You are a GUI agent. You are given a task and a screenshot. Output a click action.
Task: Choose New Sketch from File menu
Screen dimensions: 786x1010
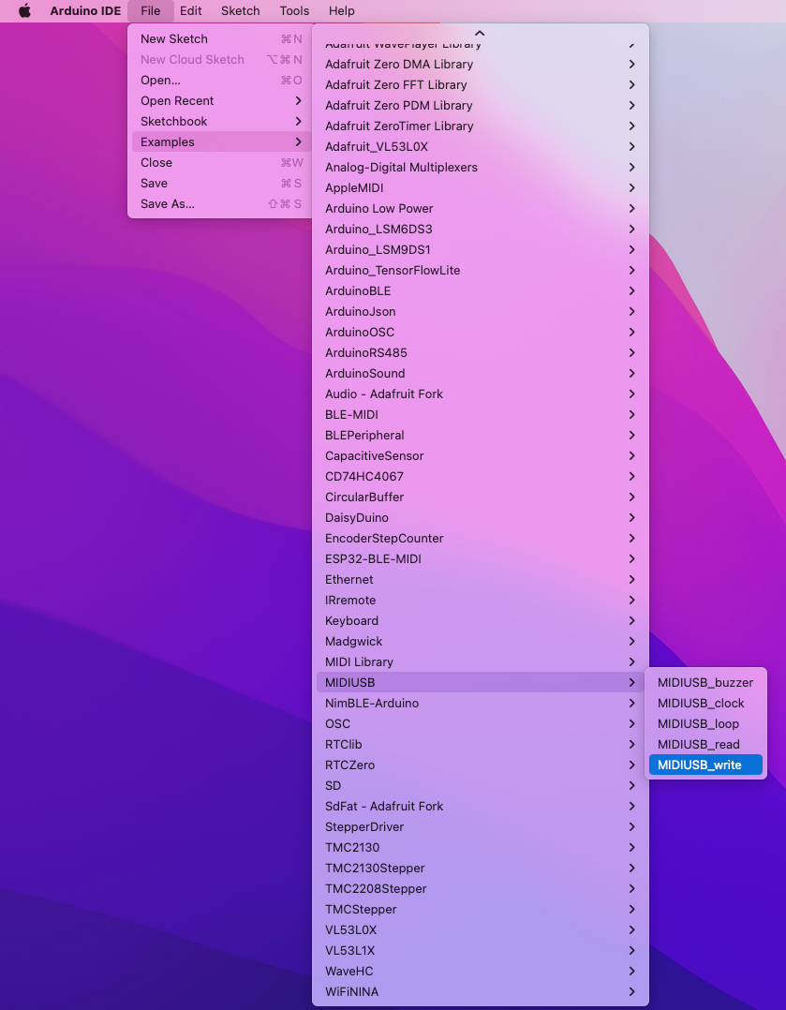(x=221, y=38)
